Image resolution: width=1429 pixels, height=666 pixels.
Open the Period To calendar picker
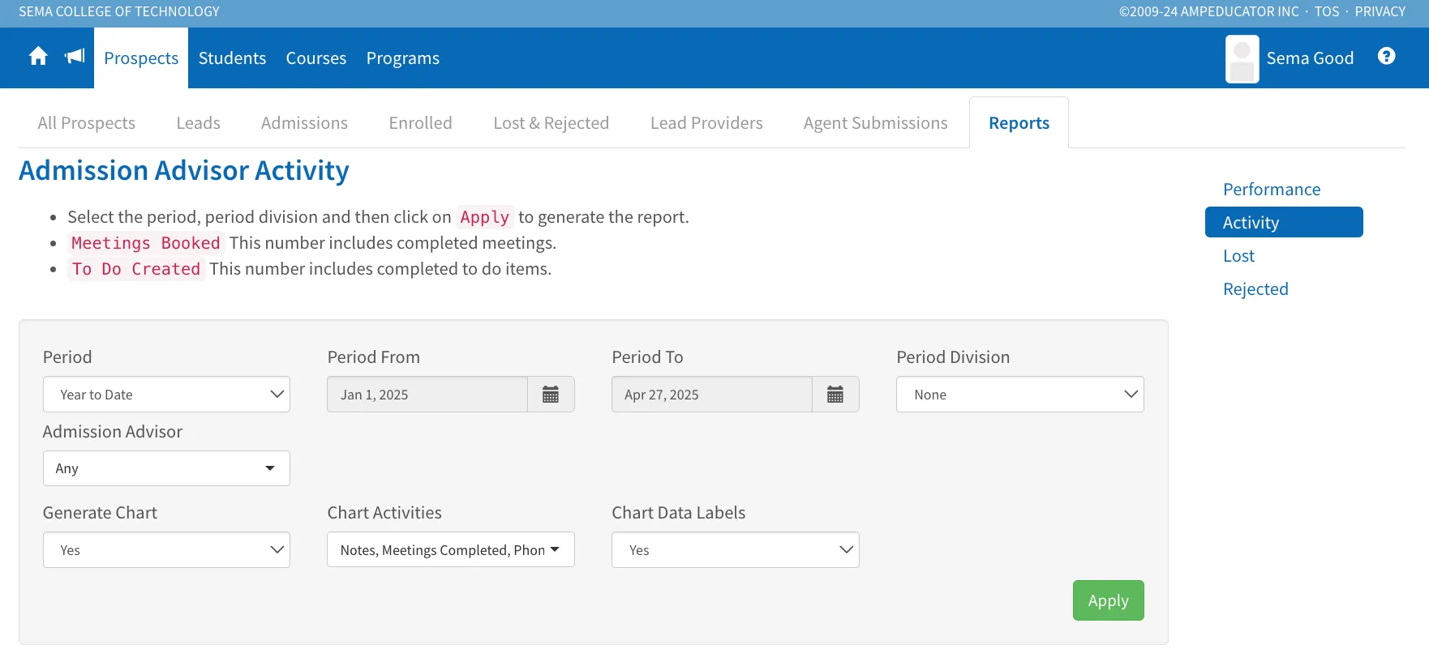coord(835,395)
